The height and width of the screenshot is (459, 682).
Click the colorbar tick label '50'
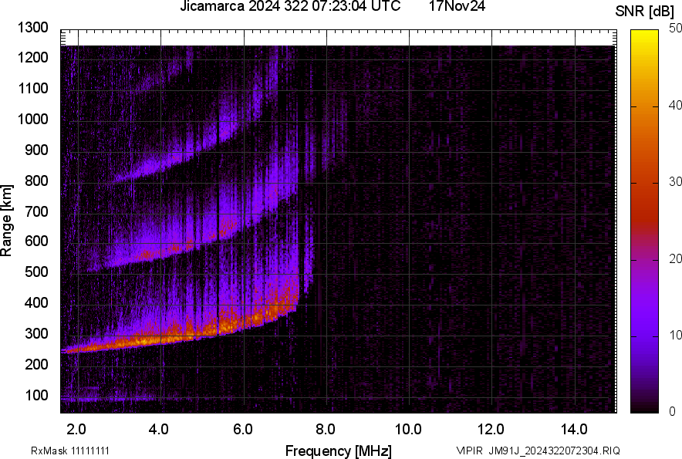(675, 29)
